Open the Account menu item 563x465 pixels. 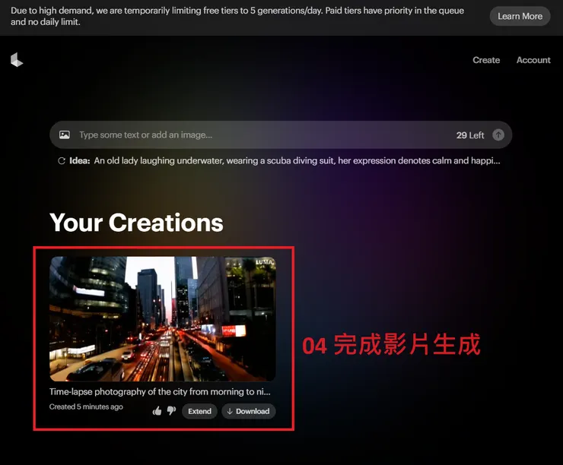533,60
